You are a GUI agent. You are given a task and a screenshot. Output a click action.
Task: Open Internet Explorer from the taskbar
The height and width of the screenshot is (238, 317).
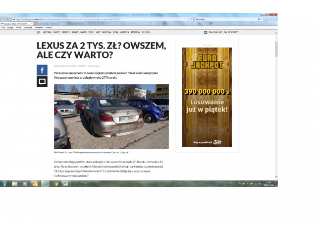[x=45, y=183]
